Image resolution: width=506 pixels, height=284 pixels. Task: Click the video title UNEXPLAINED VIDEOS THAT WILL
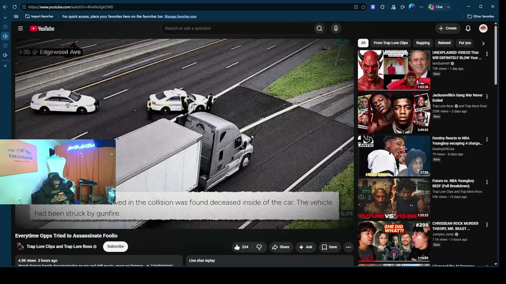[x=457, y=55]
